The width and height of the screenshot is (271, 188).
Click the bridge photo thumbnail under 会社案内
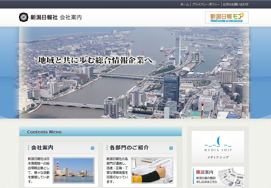point(74,170)
